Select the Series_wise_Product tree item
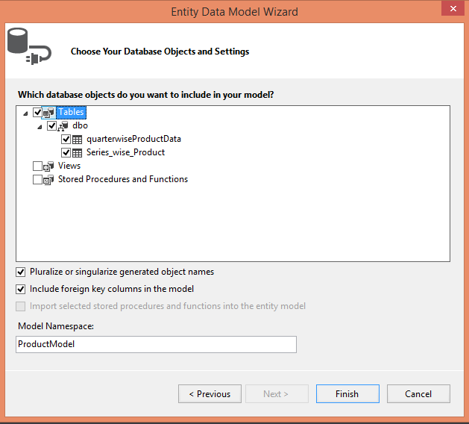This screenshot has height=424, width=469. click(x=125, y=152)
